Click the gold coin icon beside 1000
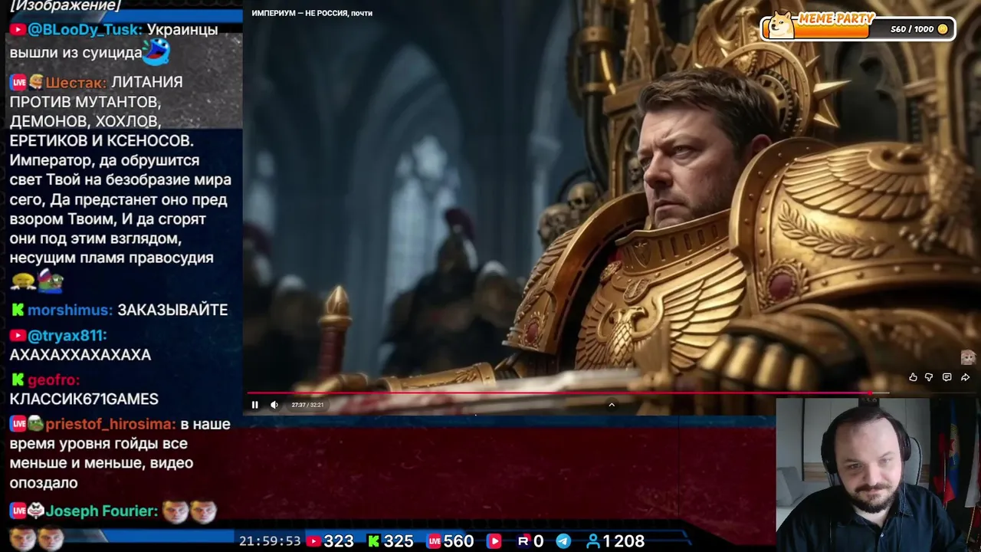The height and width of the screenshot is (552, 981). click(x=943, y=29)
